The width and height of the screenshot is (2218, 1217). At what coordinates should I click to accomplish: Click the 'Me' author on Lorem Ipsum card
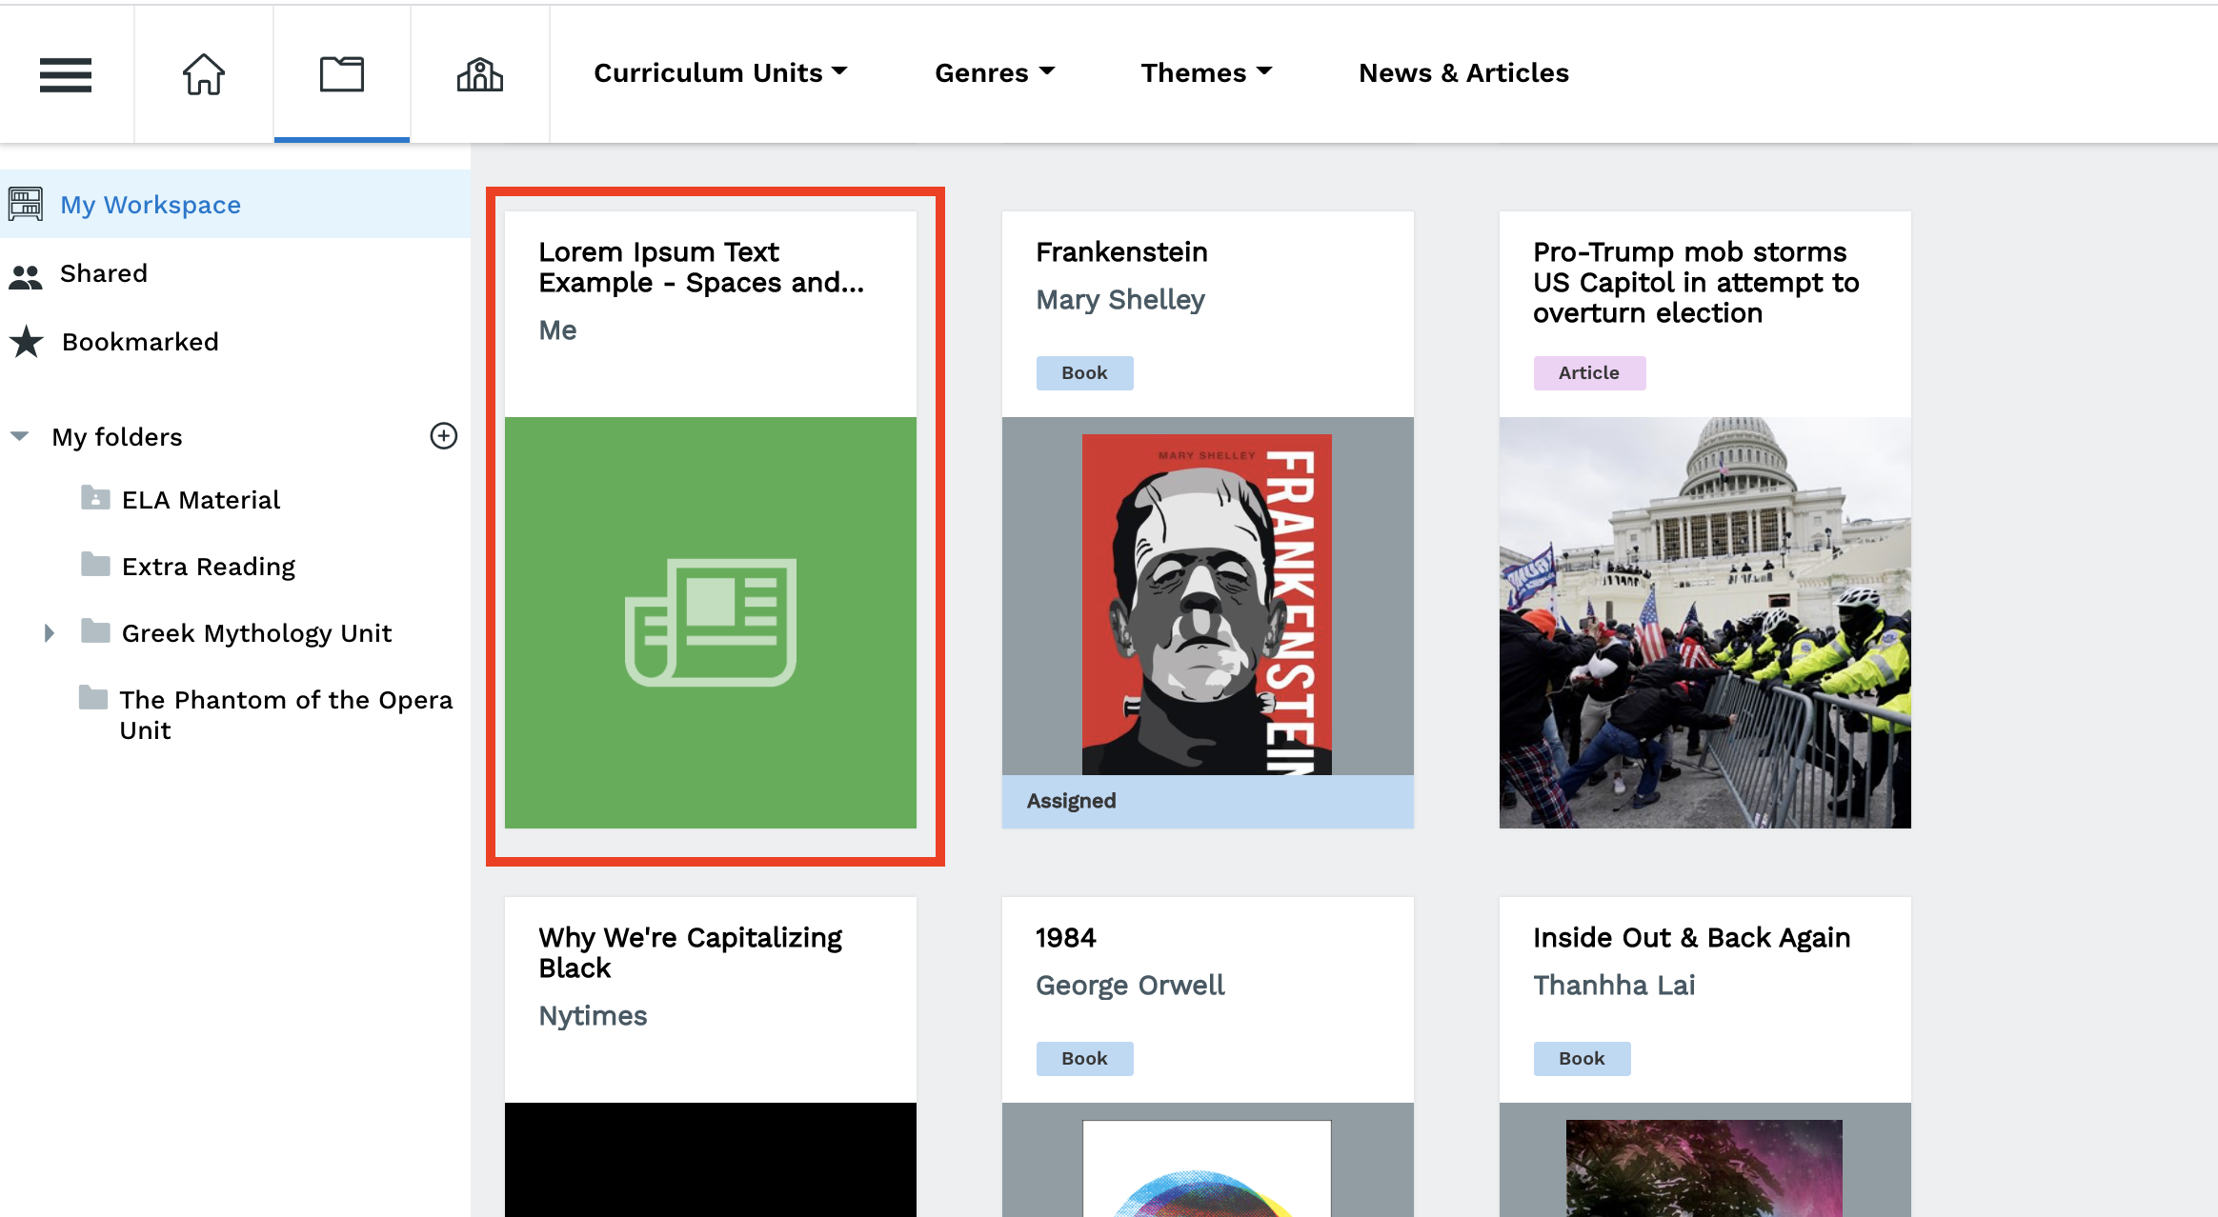pos(557,330)
